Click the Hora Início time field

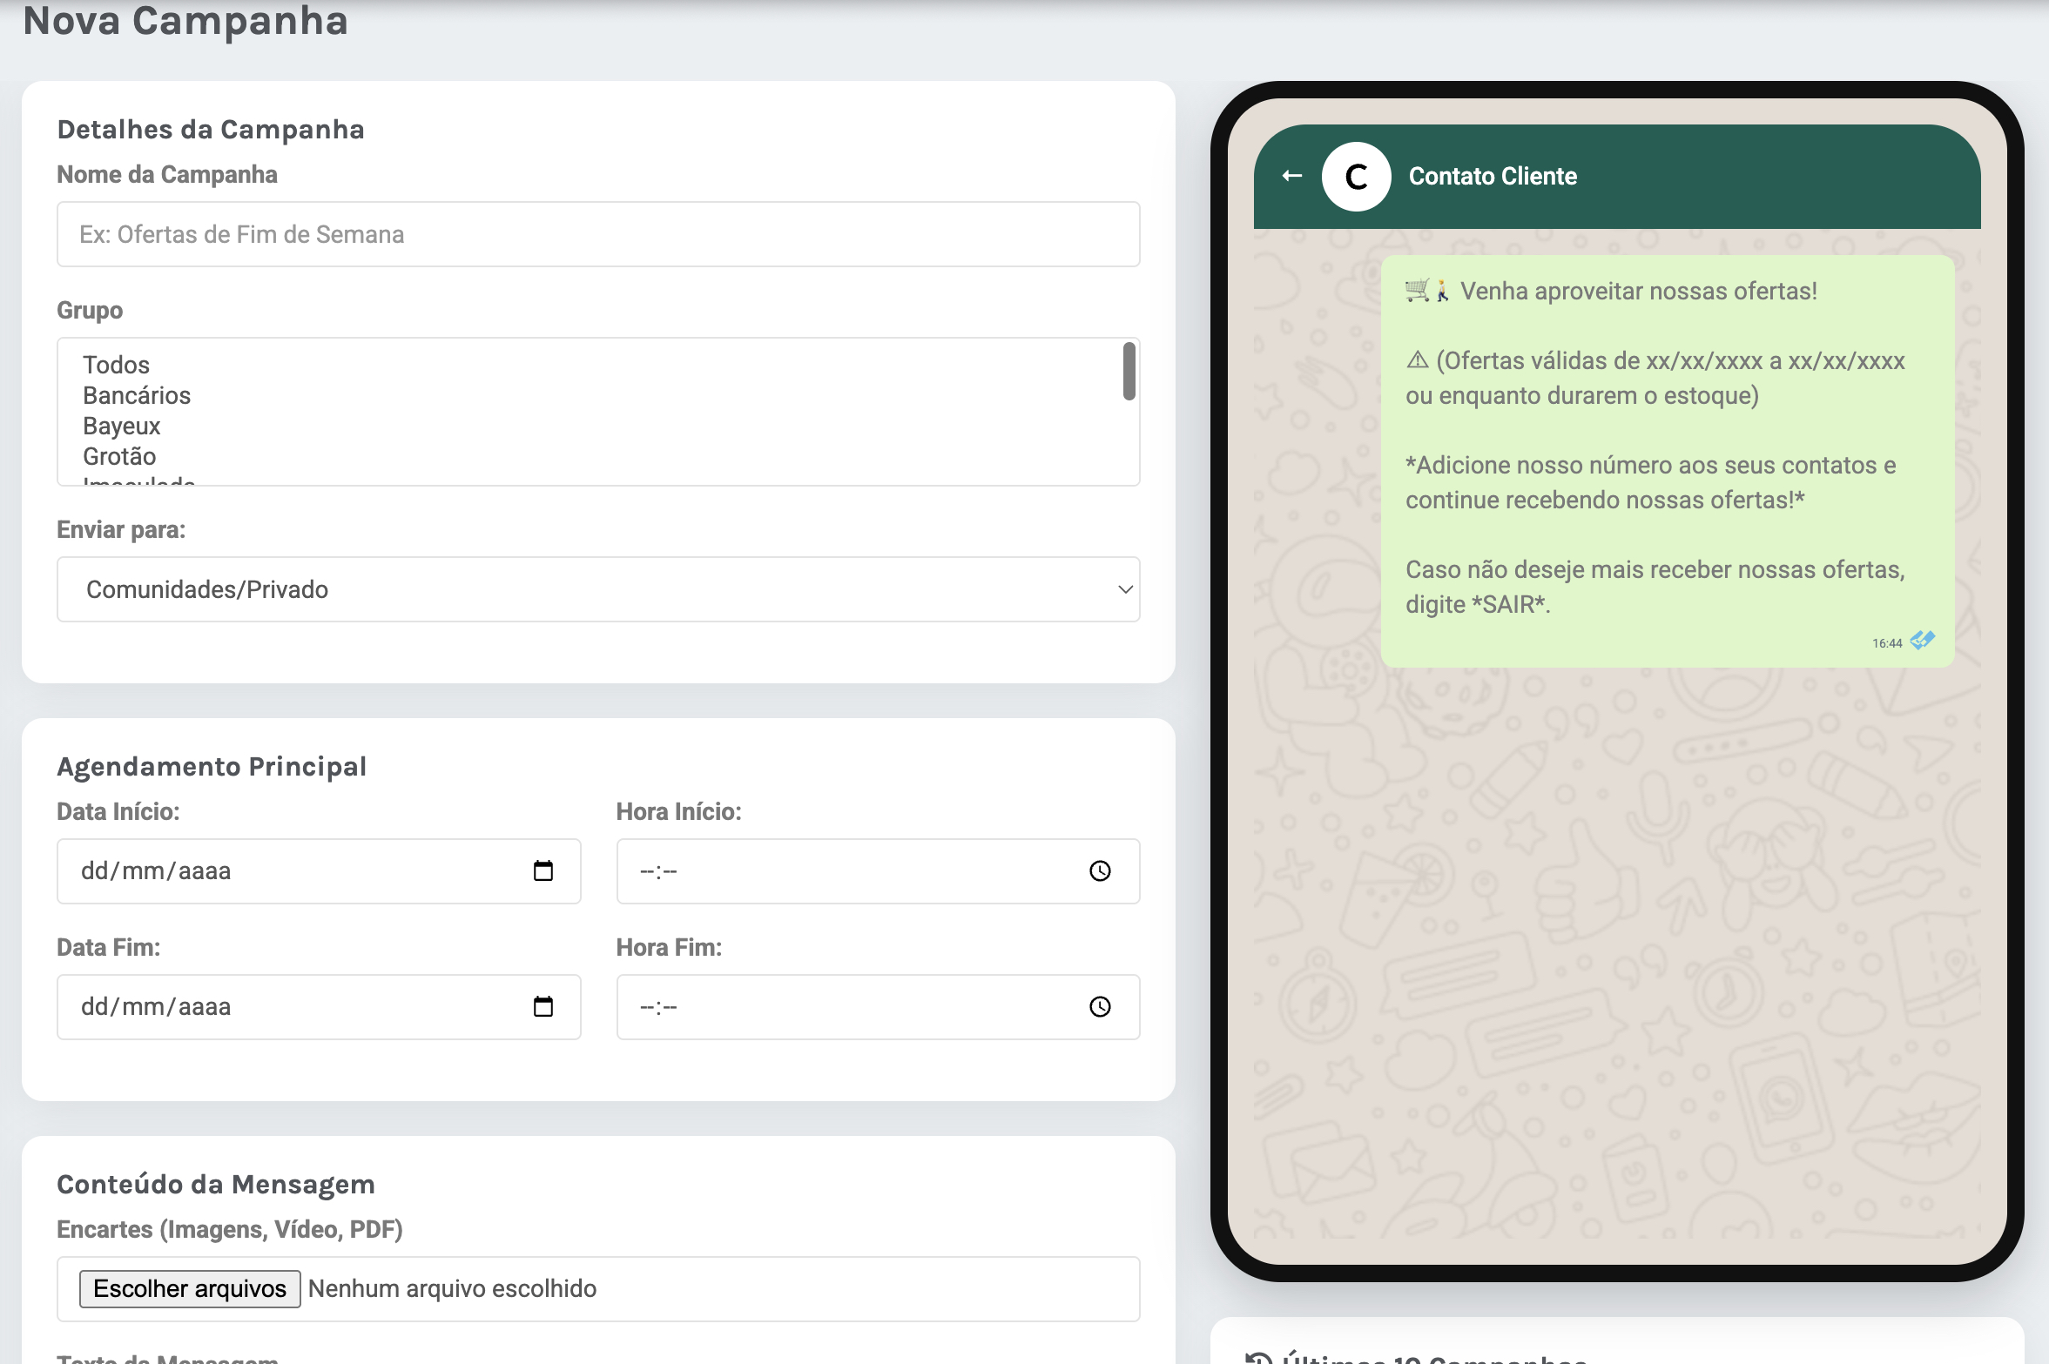pos(878,870)
